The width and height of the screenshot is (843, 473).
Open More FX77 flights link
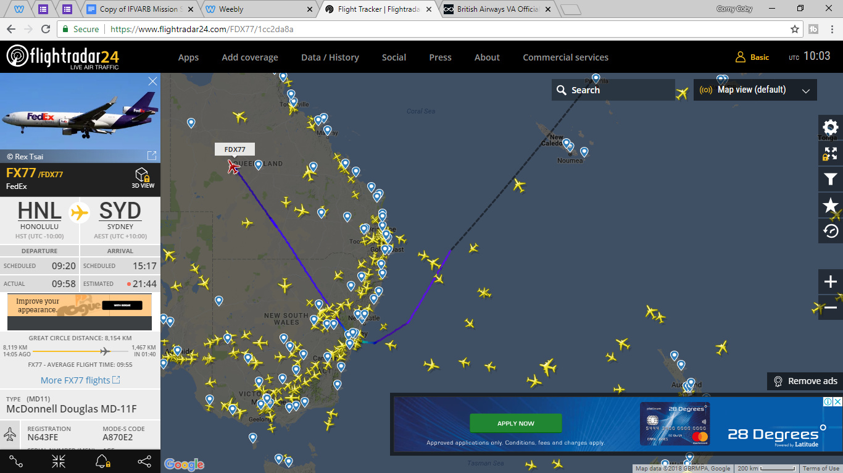[x=80, y=380]
